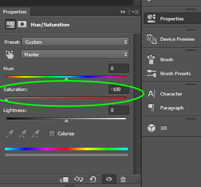
Task: Switch to the Properties tab
Action: pyautogui.click(x=15, y=12)
